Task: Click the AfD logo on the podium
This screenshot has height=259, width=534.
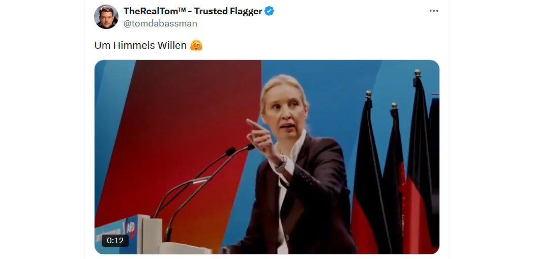Action: (x=130, y=227)
